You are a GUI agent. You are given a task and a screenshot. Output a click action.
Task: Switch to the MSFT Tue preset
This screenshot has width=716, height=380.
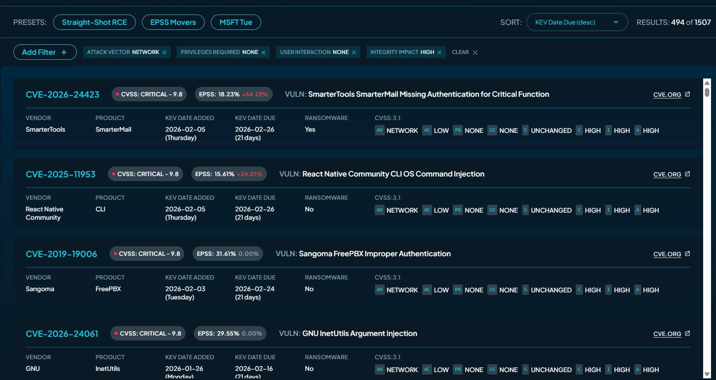[236, 22]
